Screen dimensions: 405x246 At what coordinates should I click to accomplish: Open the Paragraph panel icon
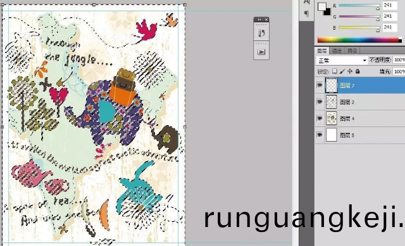pyautogui.click(x=306, y=13)
